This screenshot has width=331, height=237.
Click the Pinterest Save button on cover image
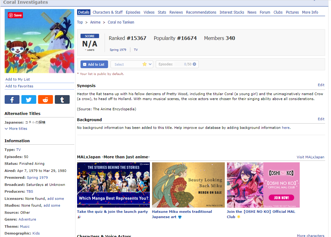click(15, 15)
